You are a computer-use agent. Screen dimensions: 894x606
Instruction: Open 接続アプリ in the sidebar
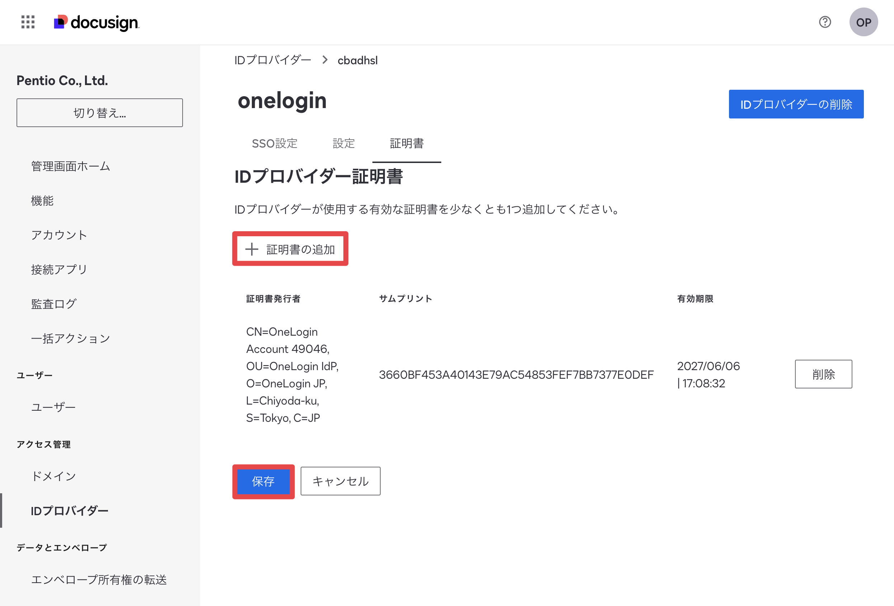59,269
